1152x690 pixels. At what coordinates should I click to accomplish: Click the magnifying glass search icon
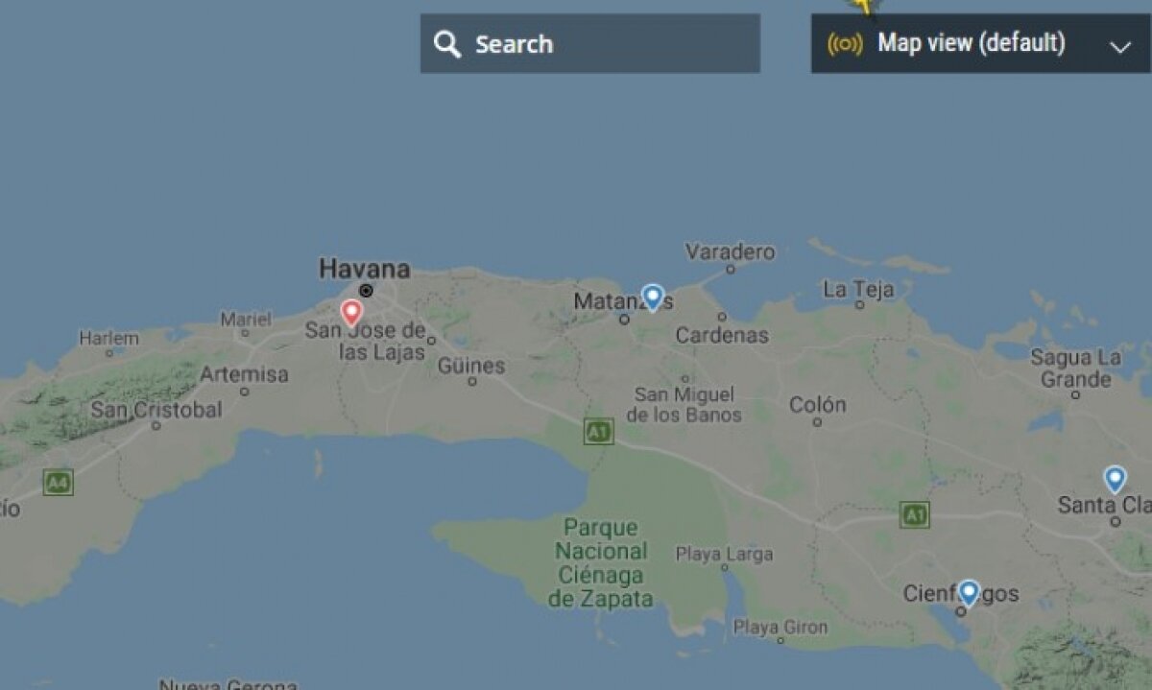coord(447,44)
